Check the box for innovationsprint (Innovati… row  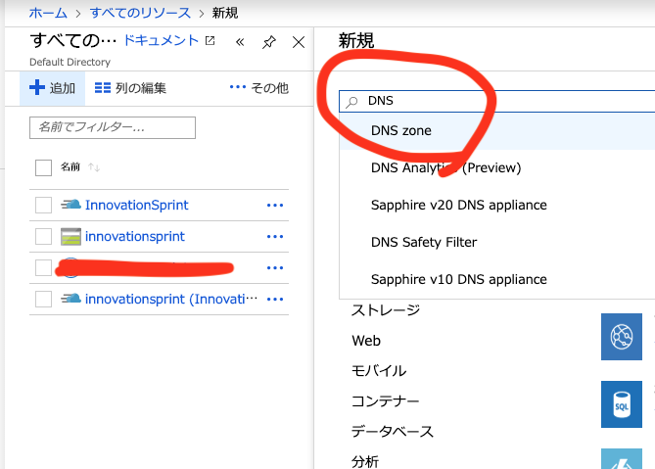43,299
